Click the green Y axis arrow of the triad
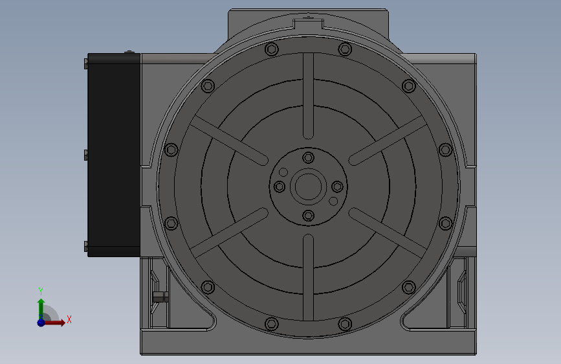This screenshot has height=364, width=561. coord(41,308)
